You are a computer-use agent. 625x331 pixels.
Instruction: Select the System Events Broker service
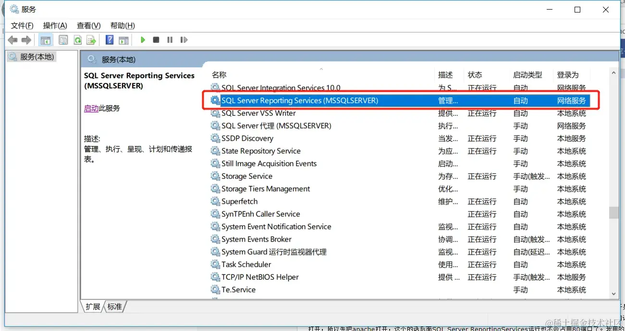[x=400, y=239]
